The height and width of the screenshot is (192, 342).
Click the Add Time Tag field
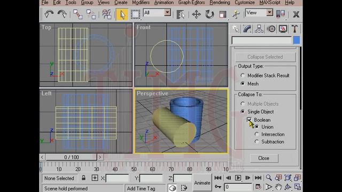click(x=145, y=188)
